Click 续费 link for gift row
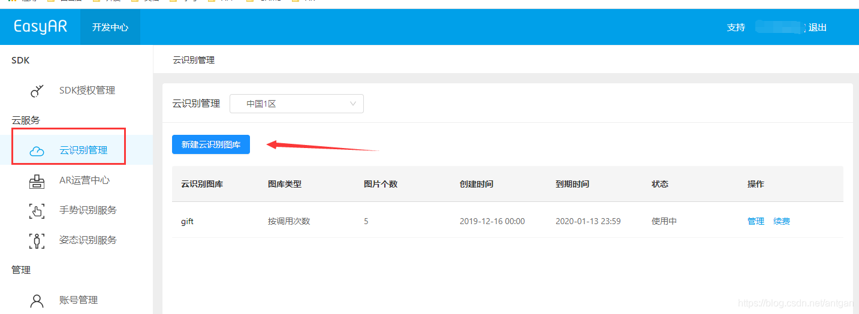 click(782, 221)
